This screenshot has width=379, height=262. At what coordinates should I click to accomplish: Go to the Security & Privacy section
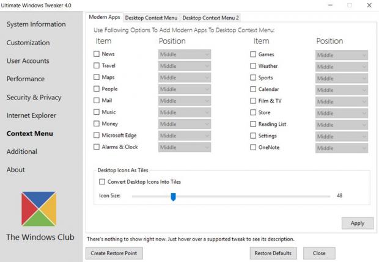[x=34, y=97]
